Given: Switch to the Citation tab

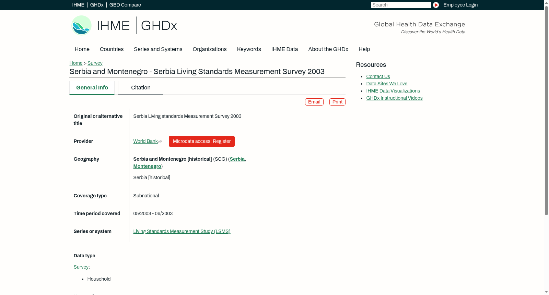Looking at the screenshot, I should tap(141, 88).
